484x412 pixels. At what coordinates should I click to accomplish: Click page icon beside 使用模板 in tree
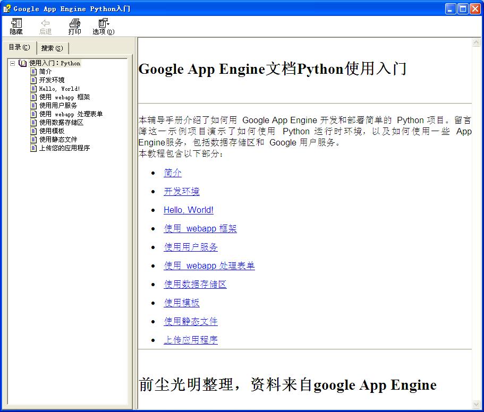tap(34, 131)
